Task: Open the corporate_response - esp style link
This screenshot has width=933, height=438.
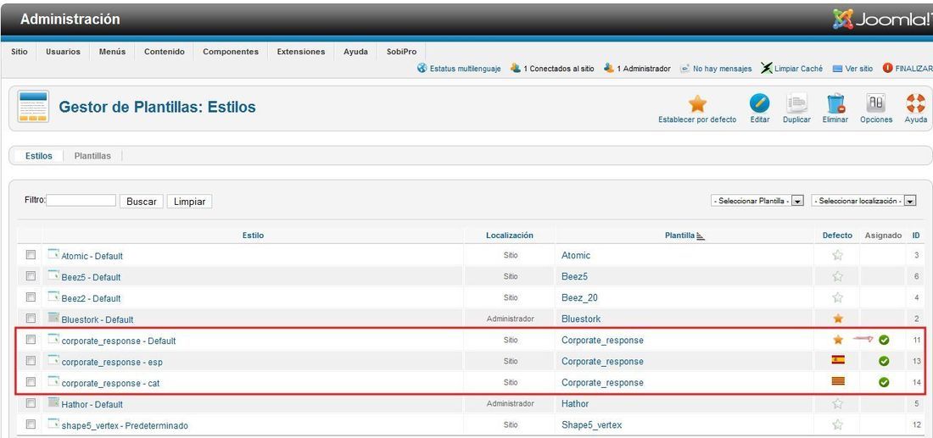Action: tap(112, 362)
